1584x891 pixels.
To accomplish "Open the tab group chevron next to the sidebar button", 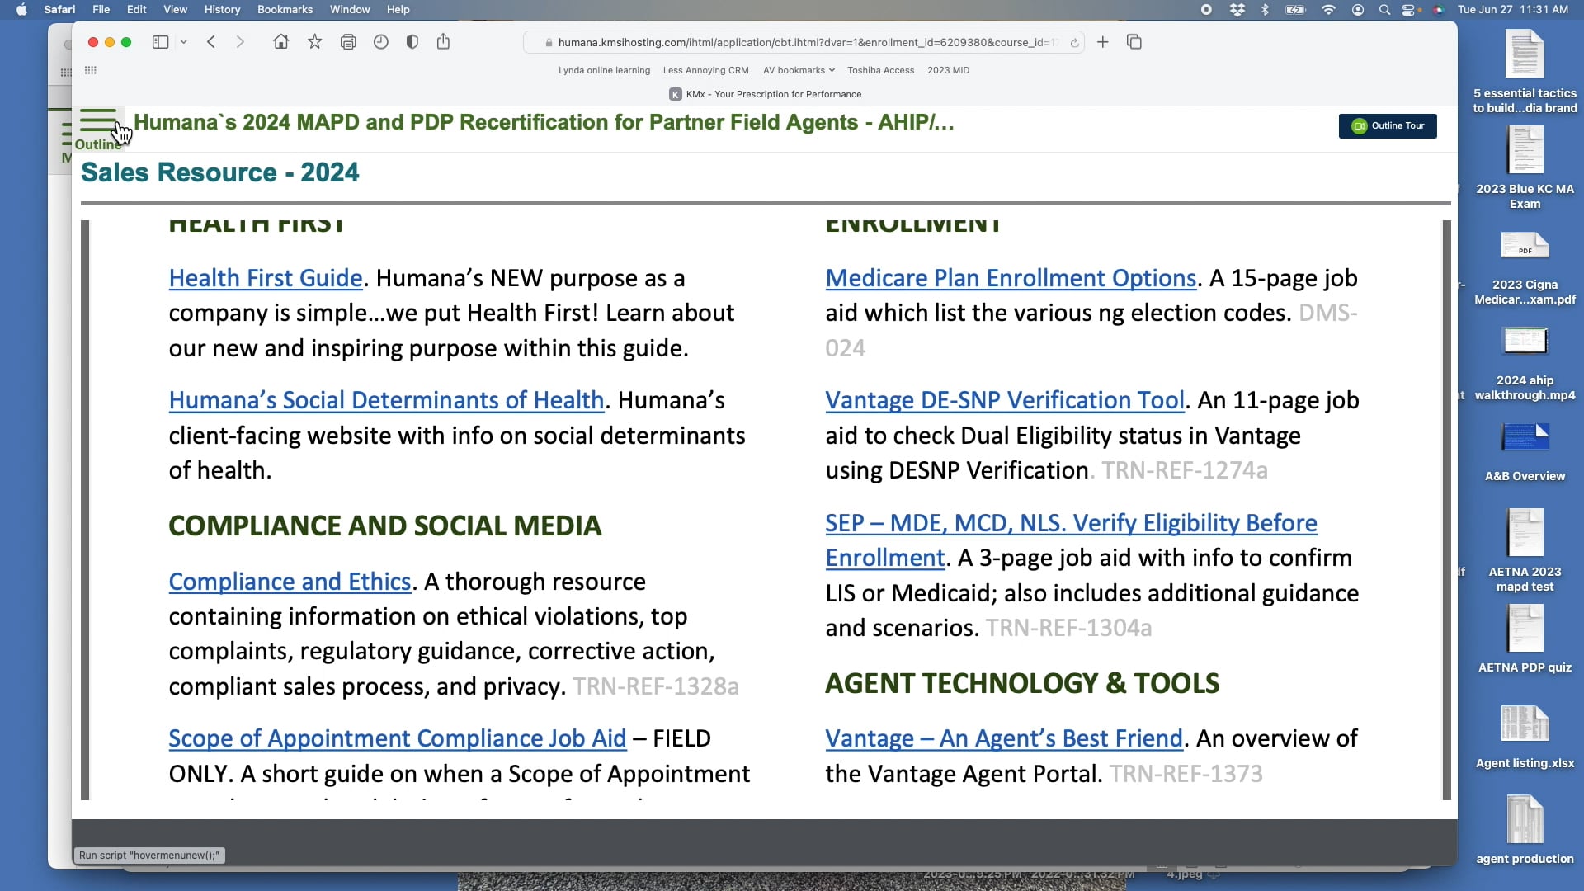I will (183, 42).
